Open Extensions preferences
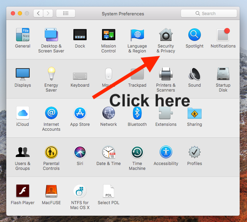The height and width of the screenshot is (222, 247). tap(166, 113)
